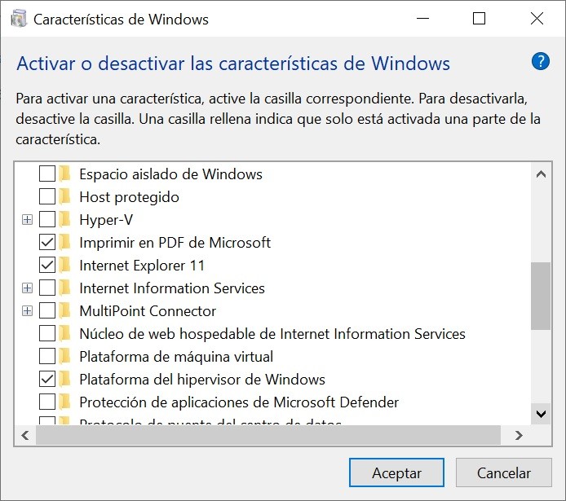Enable the Espacio aislado de Windows checkbox

[47, 174]
